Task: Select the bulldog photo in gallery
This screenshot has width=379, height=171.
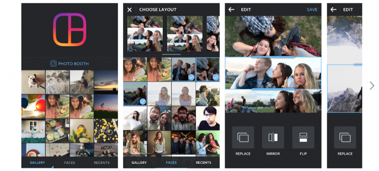Action: coord(33,82)
